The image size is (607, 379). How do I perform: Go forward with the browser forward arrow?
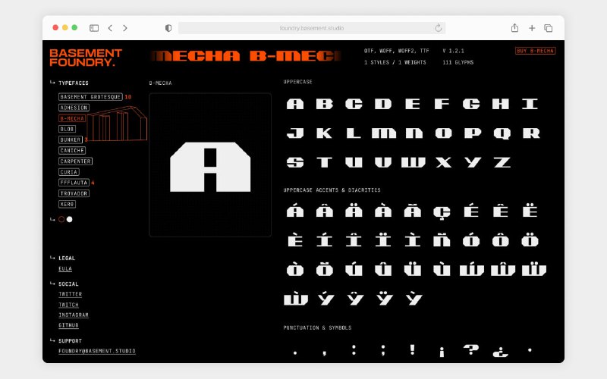coord(124,28)
